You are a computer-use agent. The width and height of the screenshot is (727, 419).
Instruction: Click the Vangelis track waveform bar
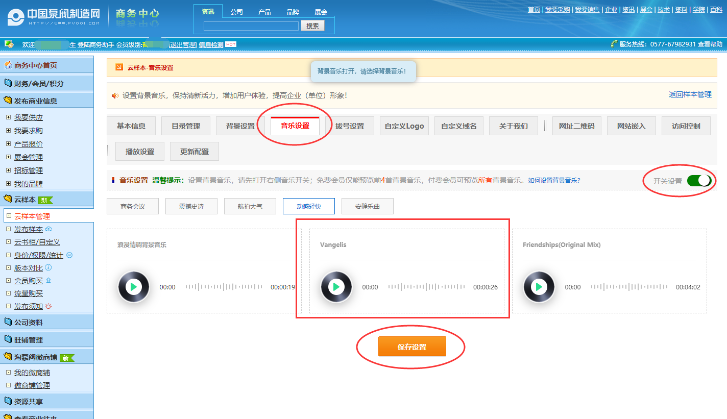pyautogui.click(x=426, y=287)
